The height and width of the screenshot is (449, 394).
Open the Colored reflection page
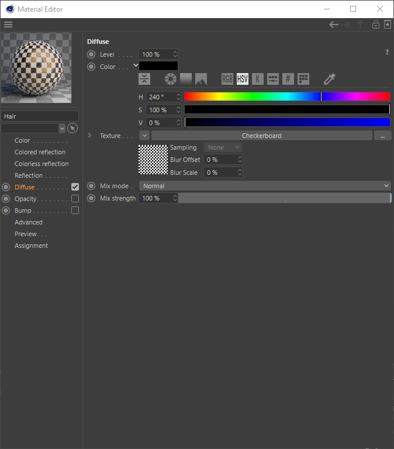(40, 152)
